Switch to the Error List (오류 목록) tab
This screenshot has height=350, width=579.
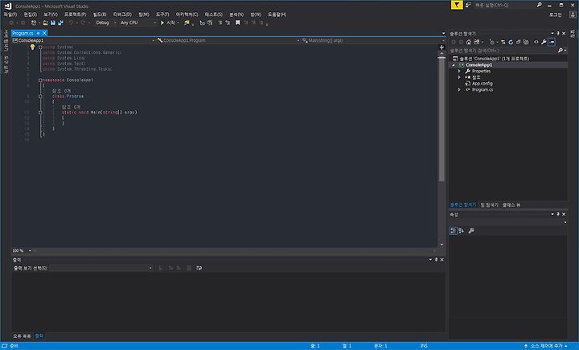[22, 336]
